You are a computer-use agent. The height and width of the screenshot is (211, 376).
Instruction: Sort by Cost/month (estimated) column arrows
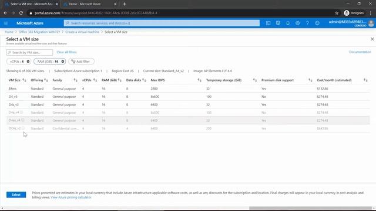click(x=365, y=80)
